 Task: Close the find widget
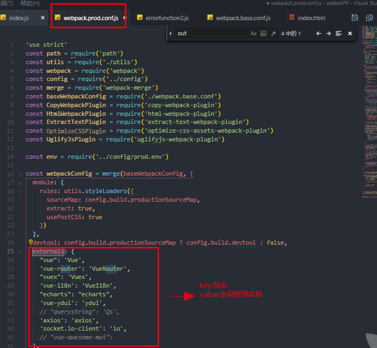click(x=350, y=33)
